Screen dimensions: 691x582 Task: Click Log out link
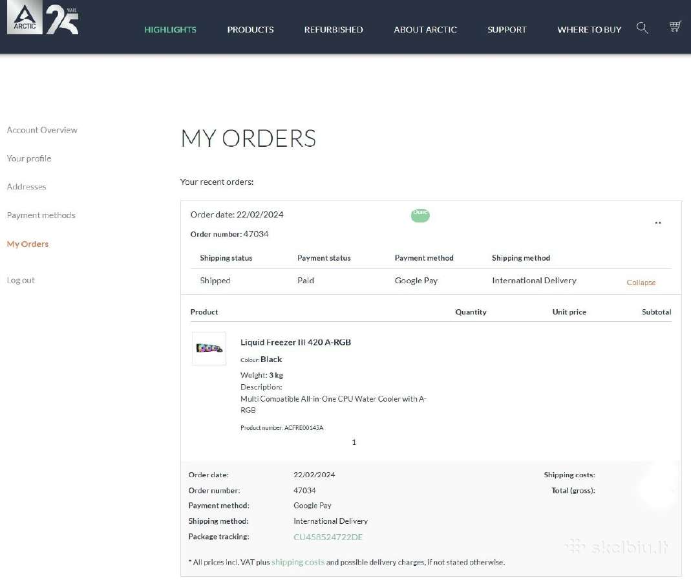tap(21, 280)
